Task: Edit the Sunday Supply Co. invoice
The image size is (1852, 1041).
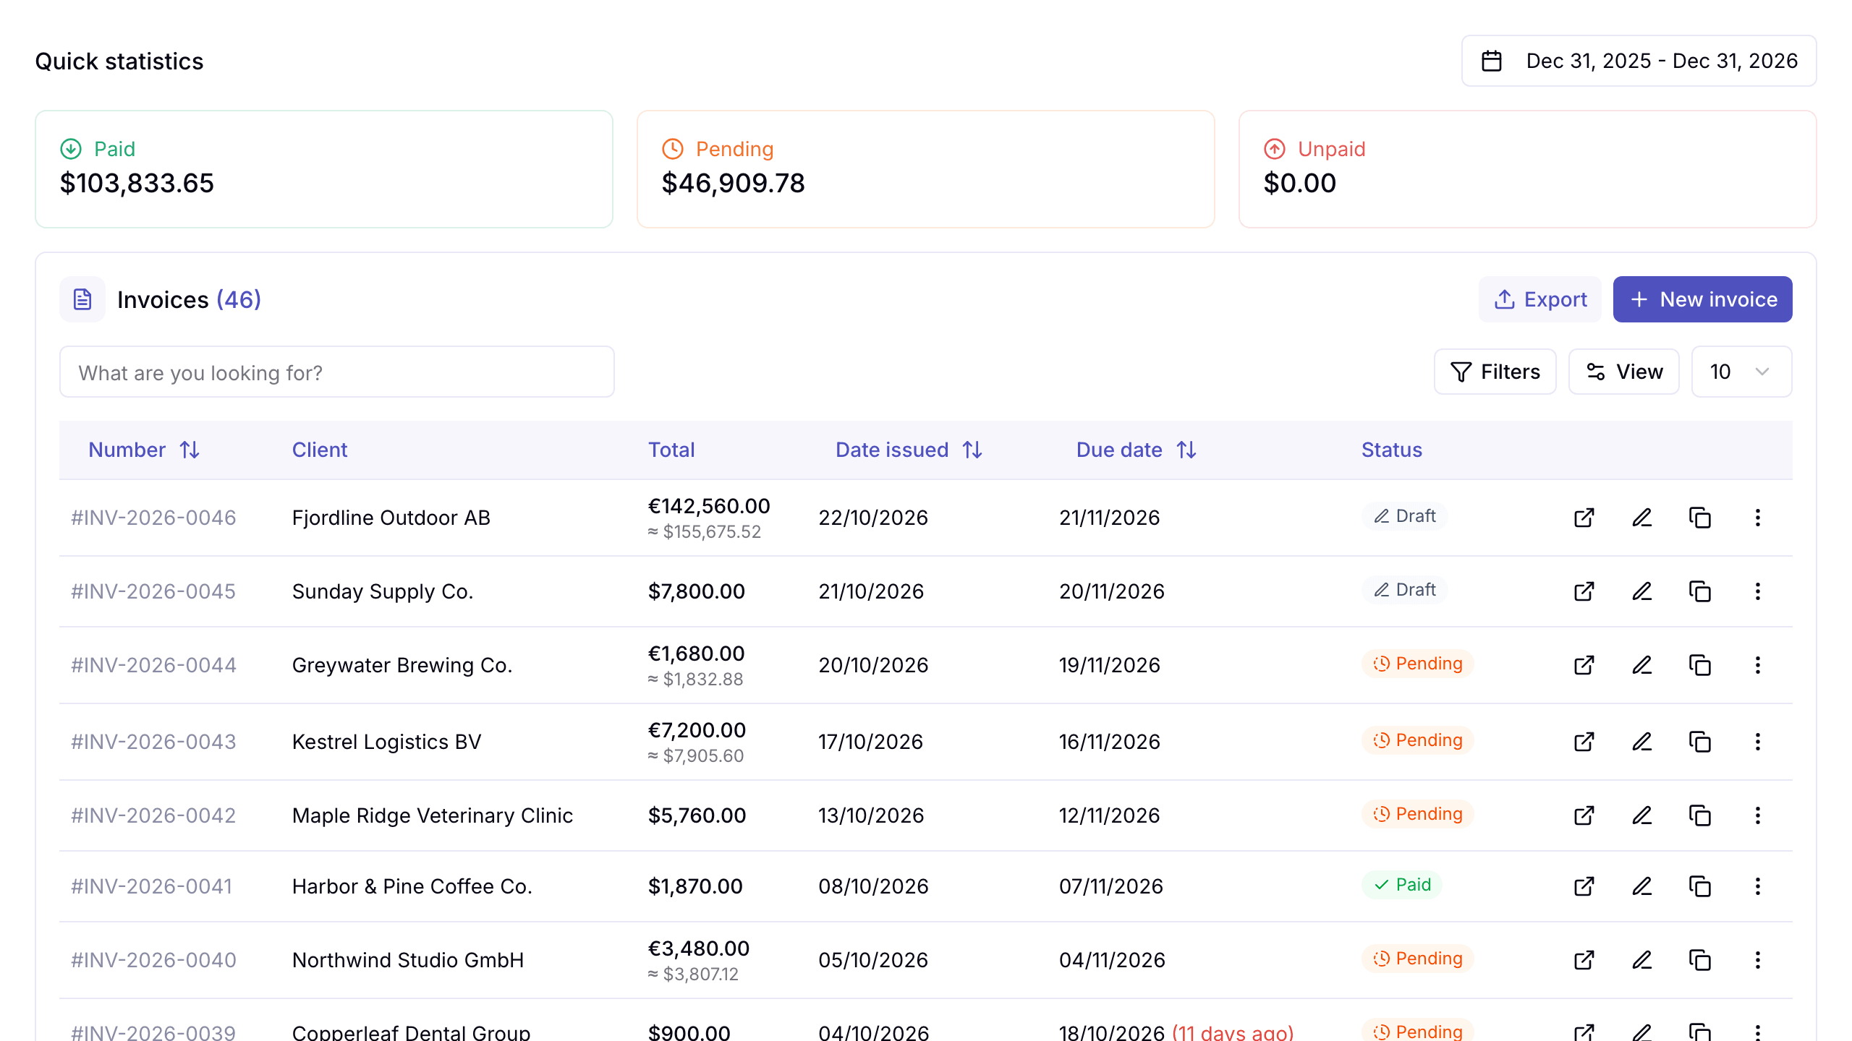Action: click(1642, 591)
